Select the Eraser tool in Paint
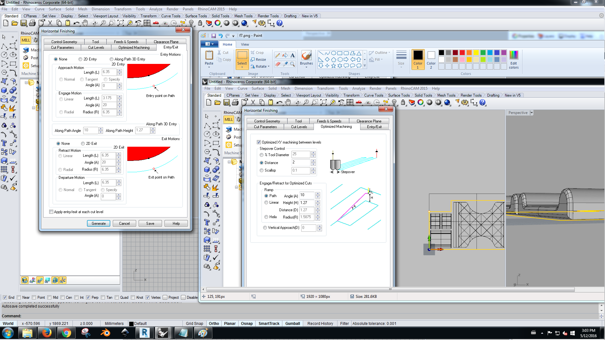Screen dimensions: 605x340 coord(278,64)
